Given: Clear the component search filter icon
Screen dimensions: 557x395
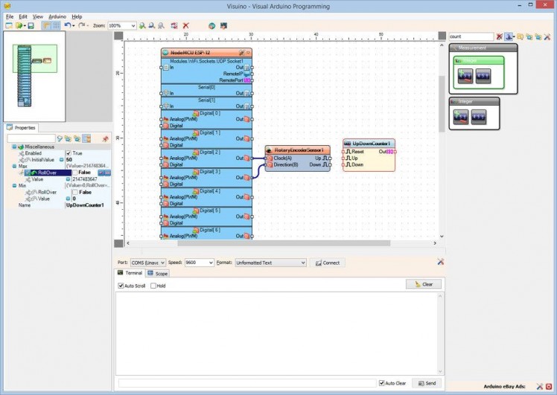Looking at the screenshot, I should coord(500,36).
